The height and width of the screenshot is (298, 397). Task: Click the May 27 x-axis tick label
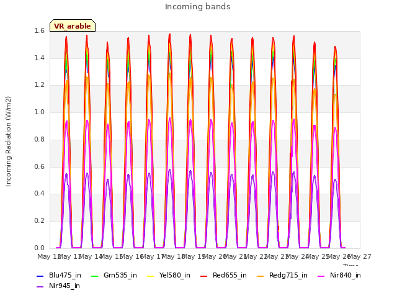pos(360,256)
